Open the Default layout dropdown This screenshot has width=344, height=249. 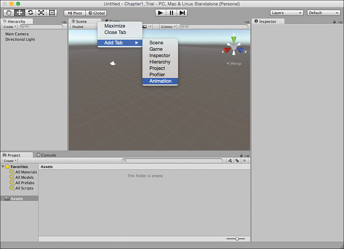324,13
